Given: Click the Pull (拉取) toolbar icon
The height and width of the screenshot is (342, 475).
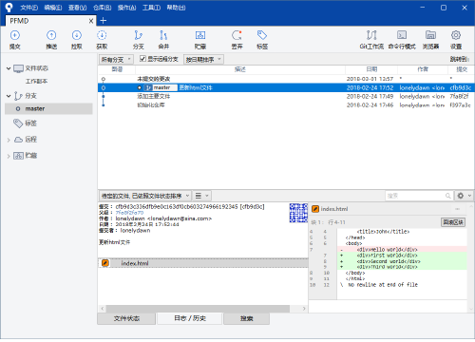Looking at the screenshot, I should point(77,35).
